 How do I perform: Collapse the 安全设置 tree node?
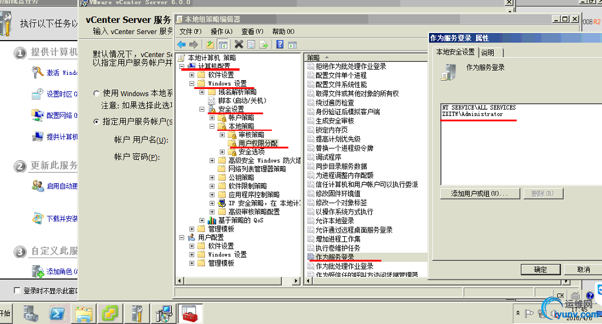pos(202,109)
